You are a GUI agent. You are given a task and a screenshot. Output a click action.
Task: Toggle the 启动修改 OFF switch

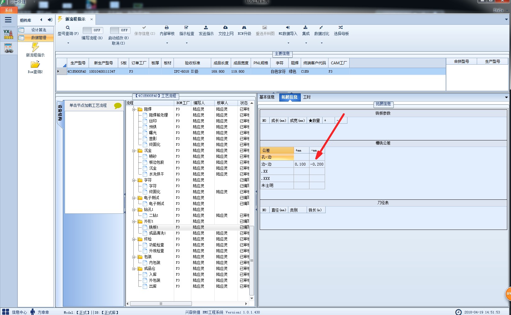pyautogui.click(x=120, y=30)
